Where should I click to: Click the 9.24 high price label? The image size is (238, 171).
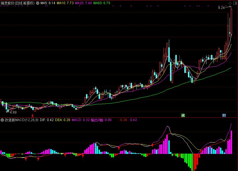221,8
